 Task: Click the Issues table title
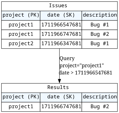59,6
